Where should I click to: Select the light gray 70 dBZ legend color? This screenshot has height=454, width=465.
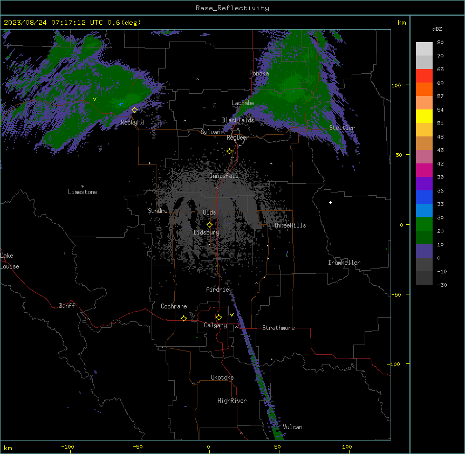424,49
